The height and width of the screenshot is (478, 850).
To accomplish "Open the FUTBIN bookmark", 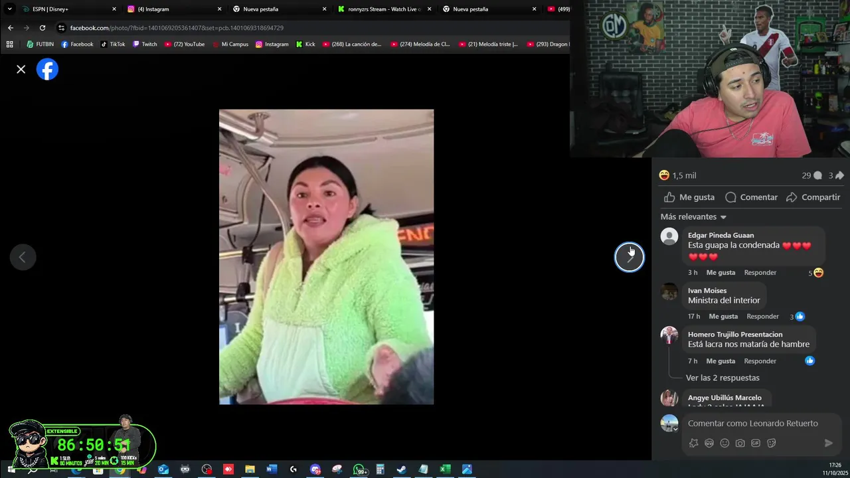I will tap(40, 44).
